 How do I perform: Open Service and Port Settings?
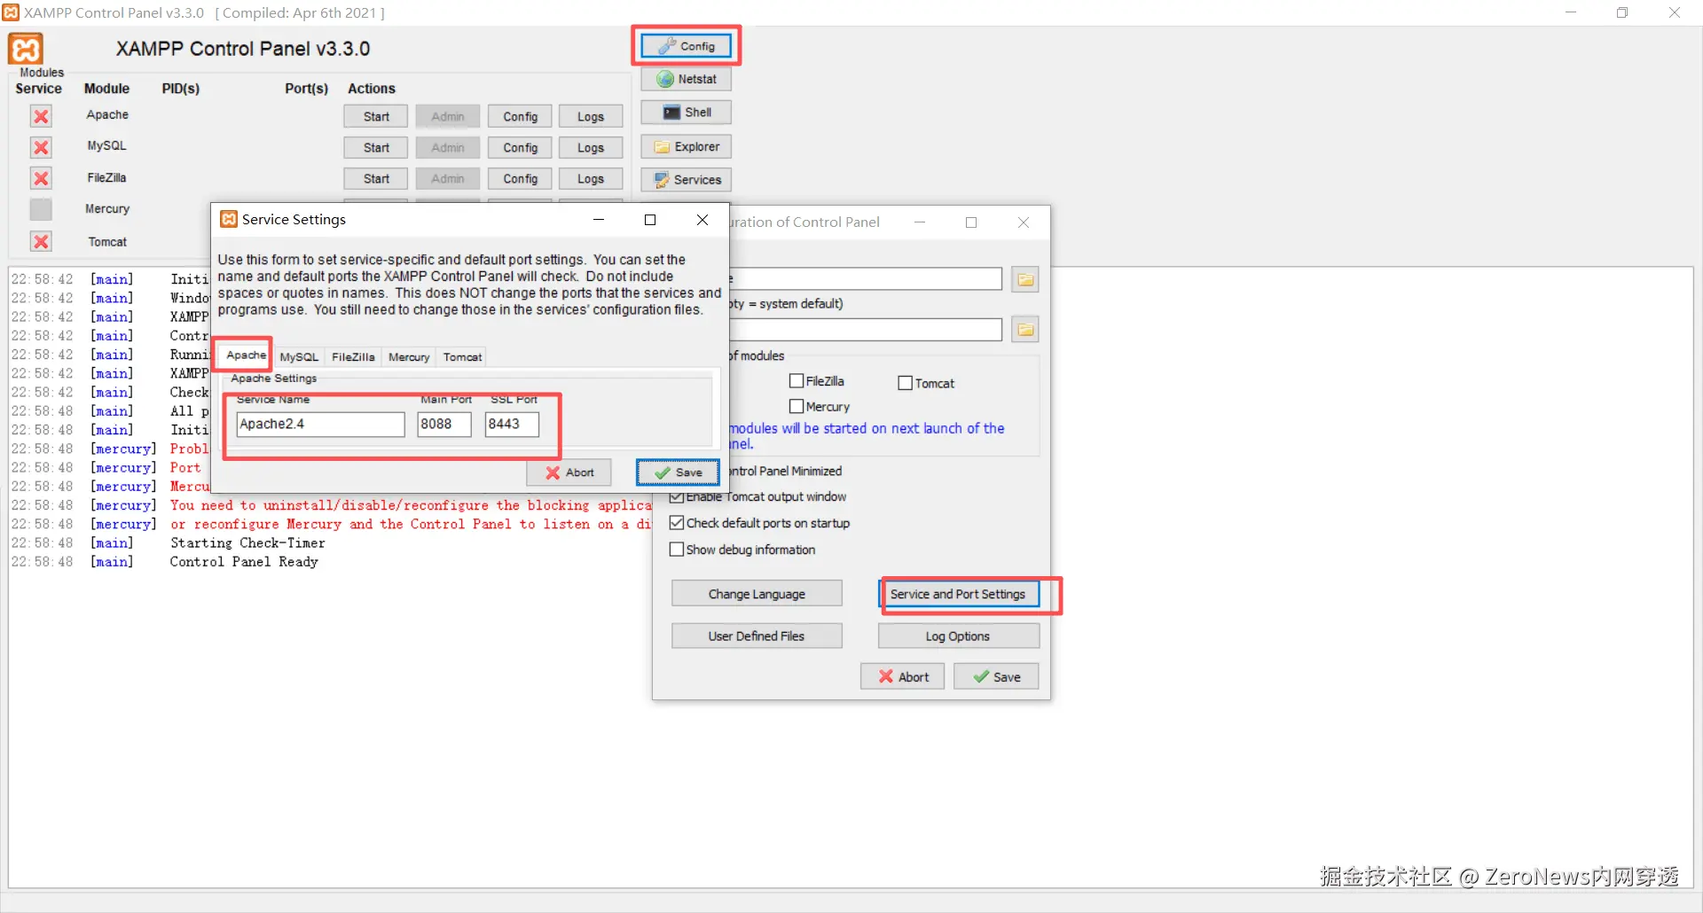(x=958, y=594)
